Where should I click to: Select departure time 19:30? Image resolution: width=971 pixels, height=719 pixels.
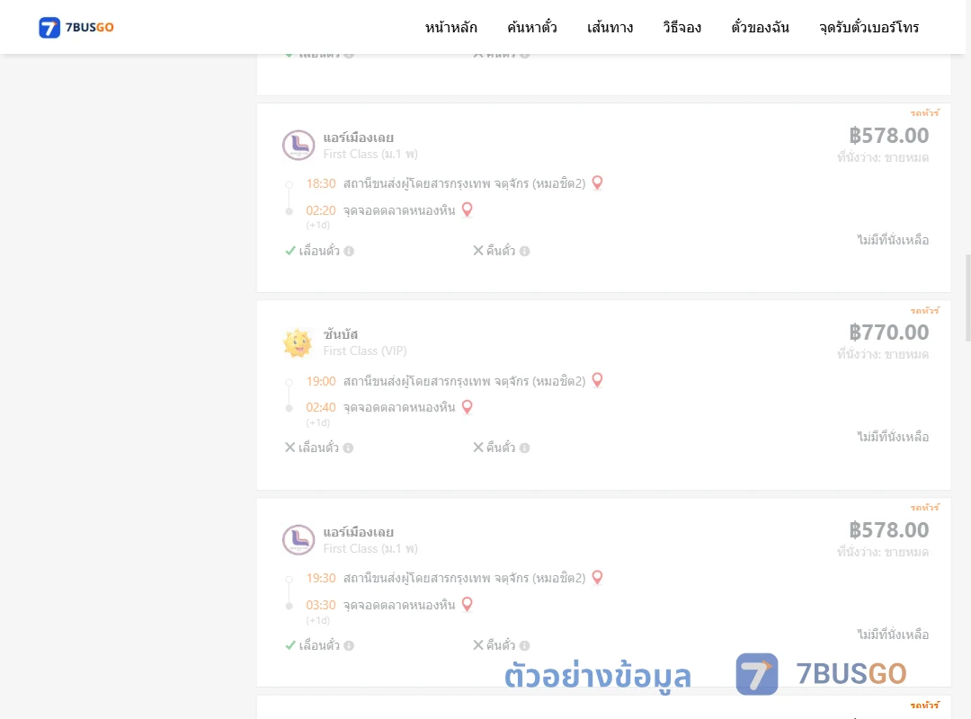tap(321, 578)
